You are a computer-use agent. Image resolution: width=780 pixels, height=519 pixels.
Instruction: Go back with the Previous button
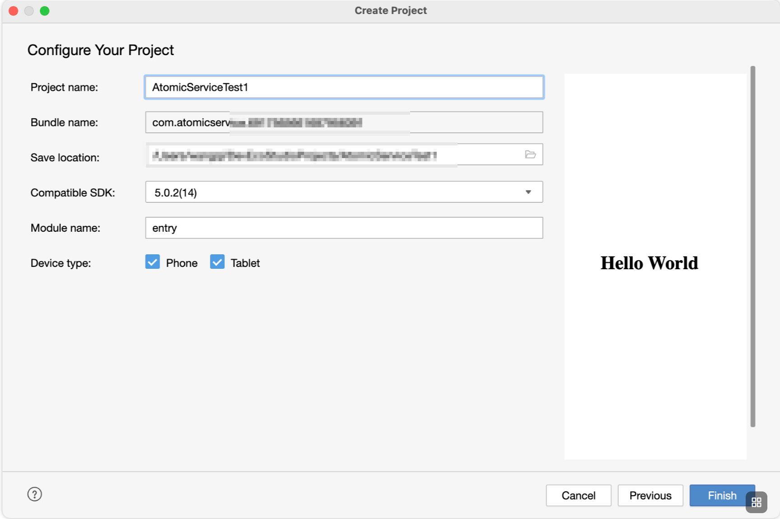coord(650,496)
